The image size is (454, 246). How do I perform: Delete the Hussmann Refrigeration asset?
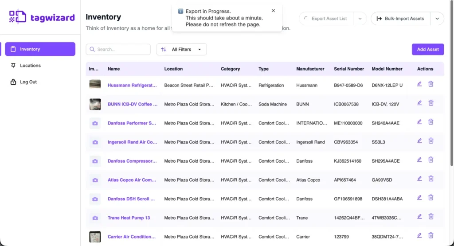[431, 84]
